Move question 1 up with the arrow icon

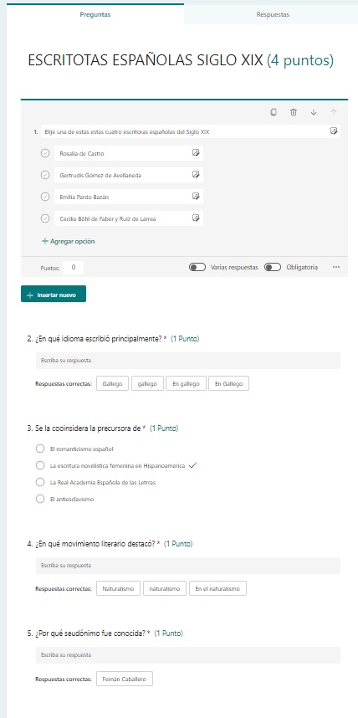point(334,112)
